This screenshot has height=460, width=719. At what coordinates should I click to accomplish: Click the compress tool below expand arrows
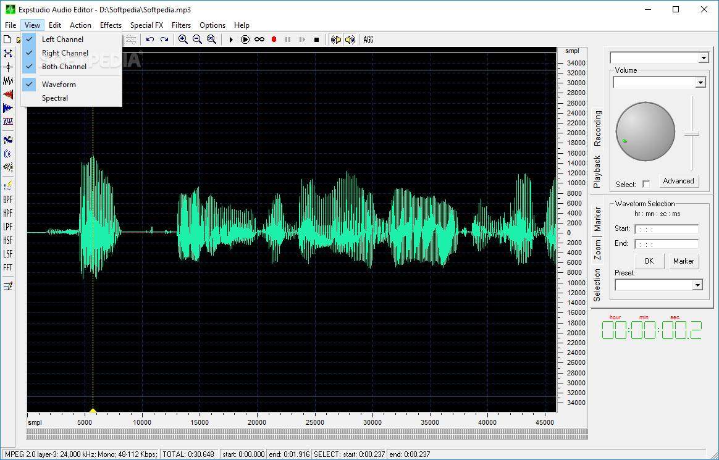pos(8,67)
